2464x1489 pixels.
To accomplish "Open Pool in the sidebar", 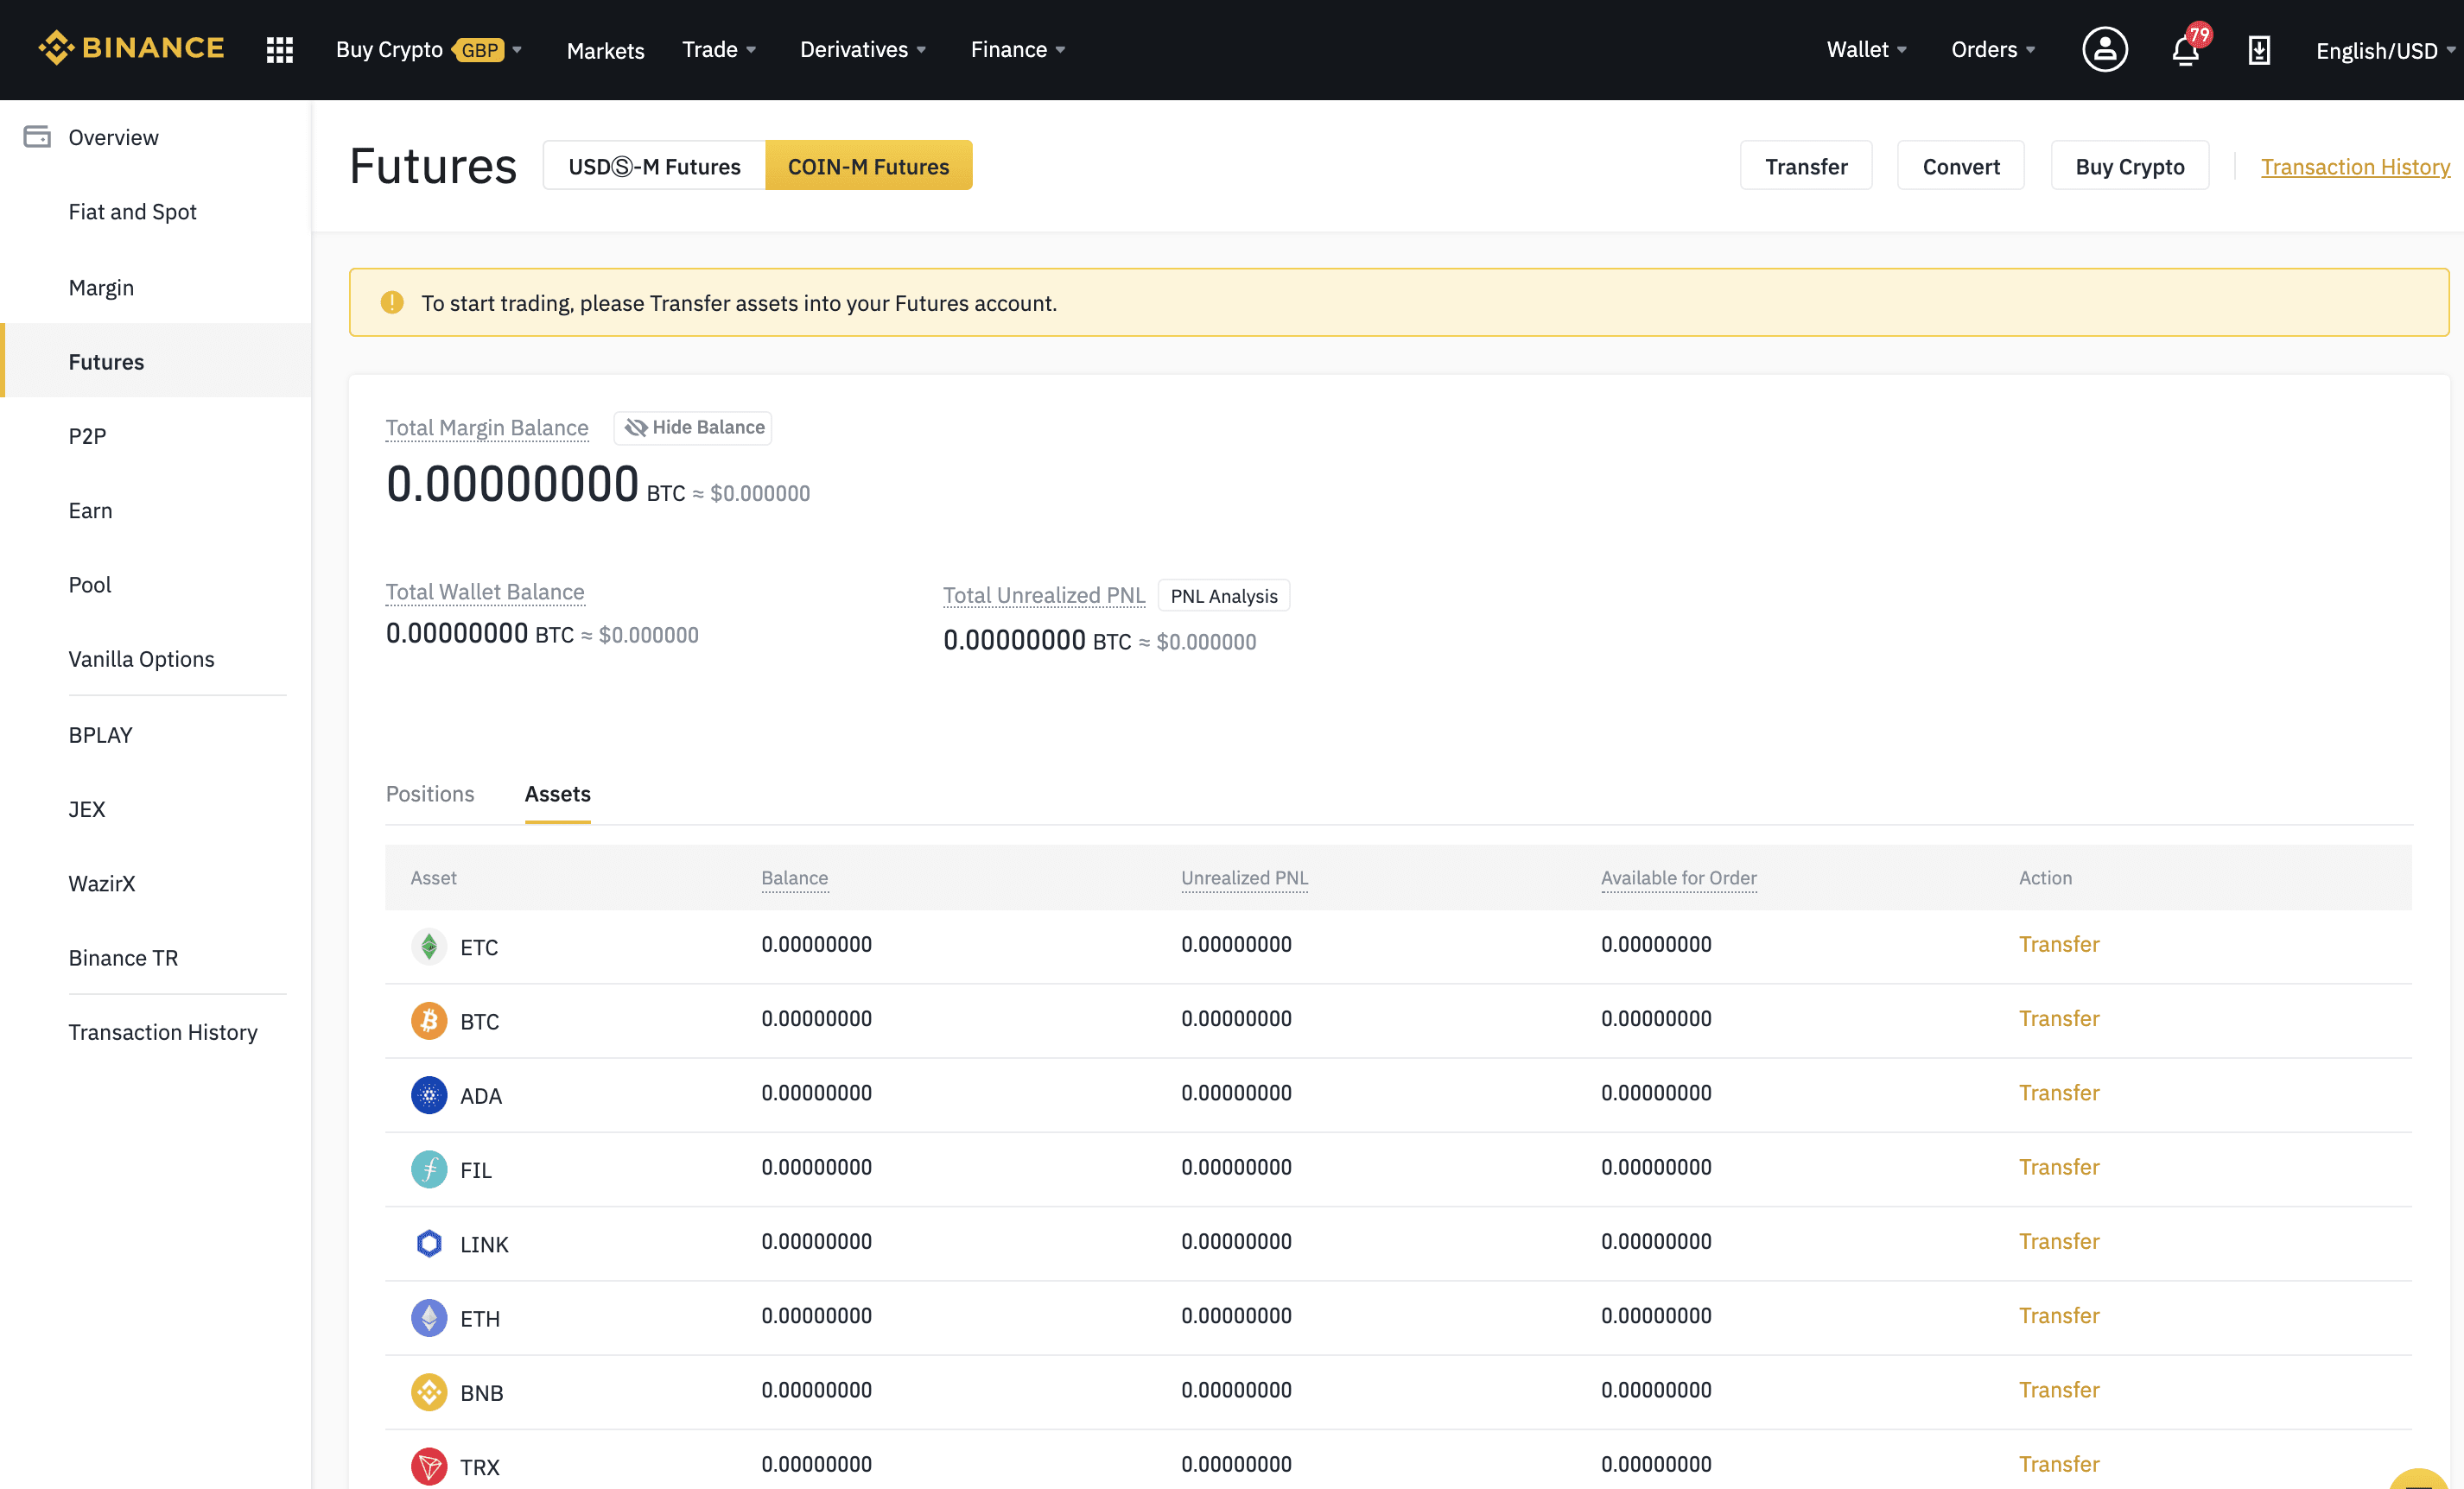I will coord(89,584).
